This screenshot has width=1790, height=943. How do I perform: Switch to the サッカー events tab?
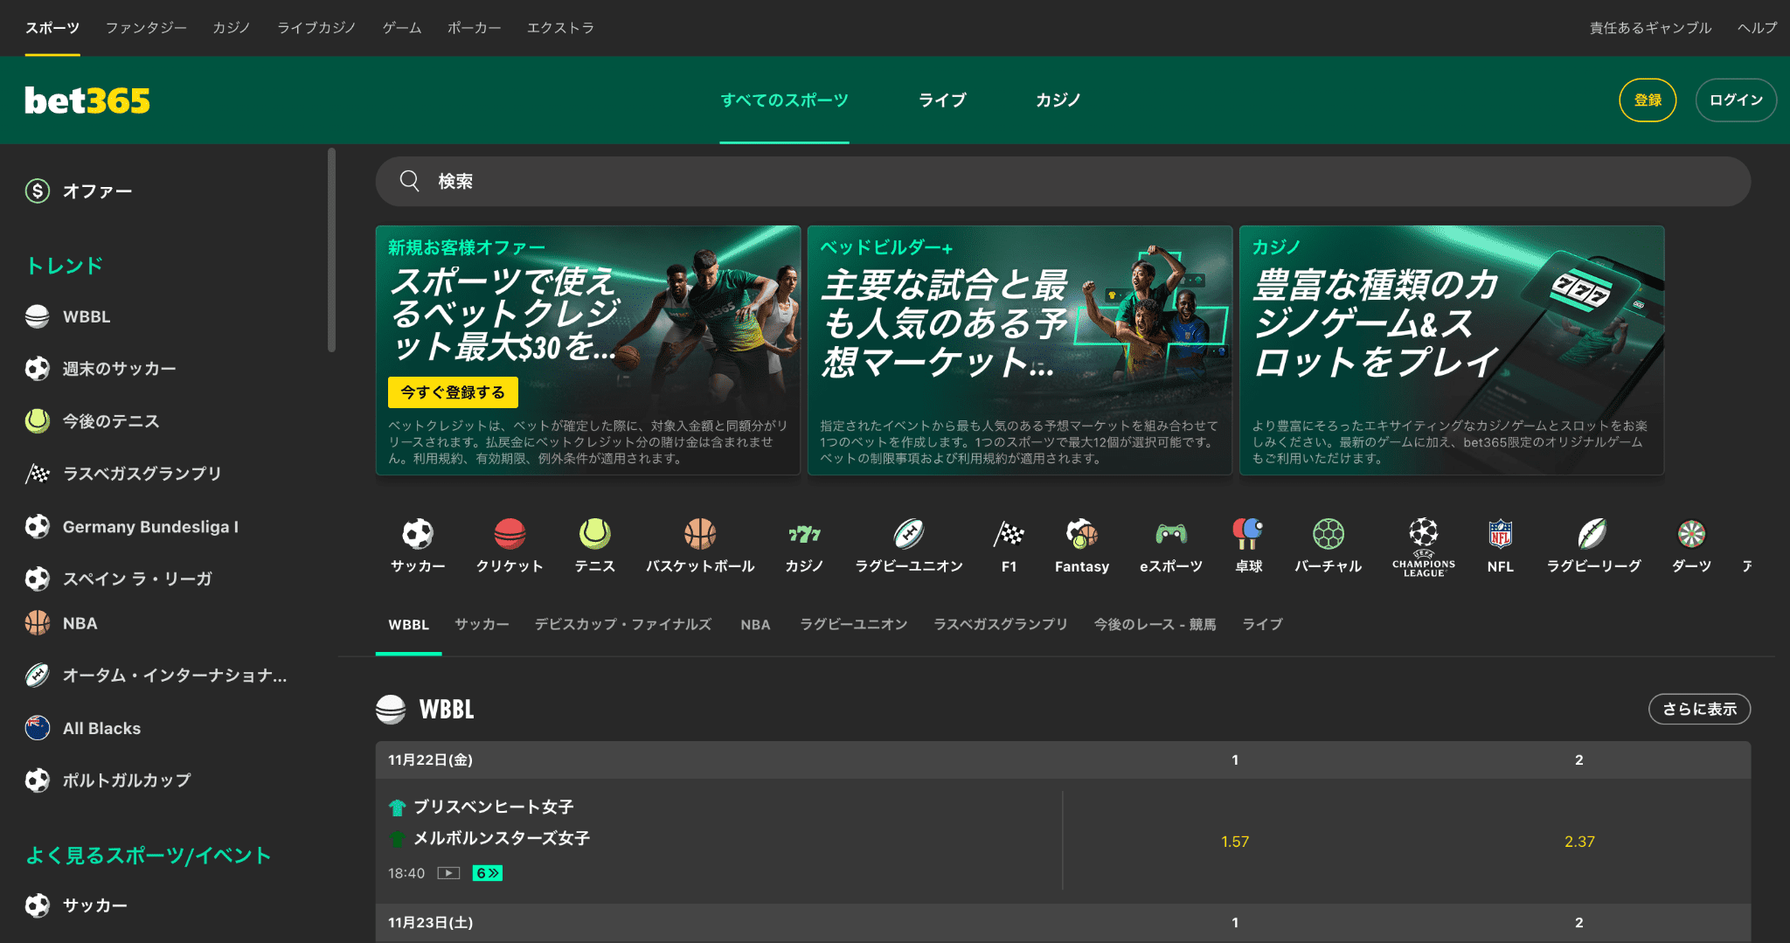point(482,625)
